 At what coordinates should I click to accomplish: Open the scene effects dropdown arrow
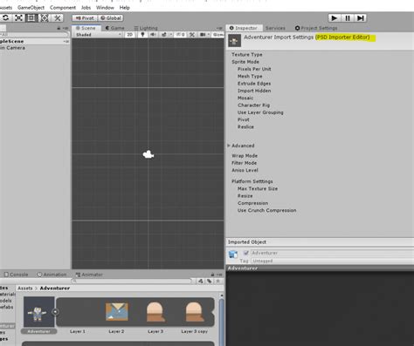tap(171, 35)
